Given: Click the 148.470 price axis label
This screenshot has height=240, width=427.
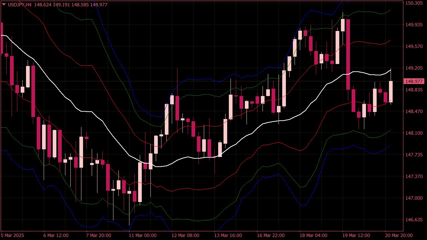Looking at the screenshot, I should [414, 111].
